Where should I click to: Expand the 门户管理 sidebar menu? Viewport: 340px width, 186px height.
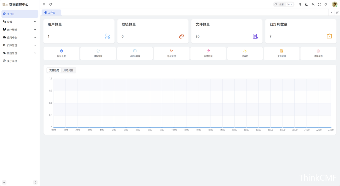tap(20, 45)
